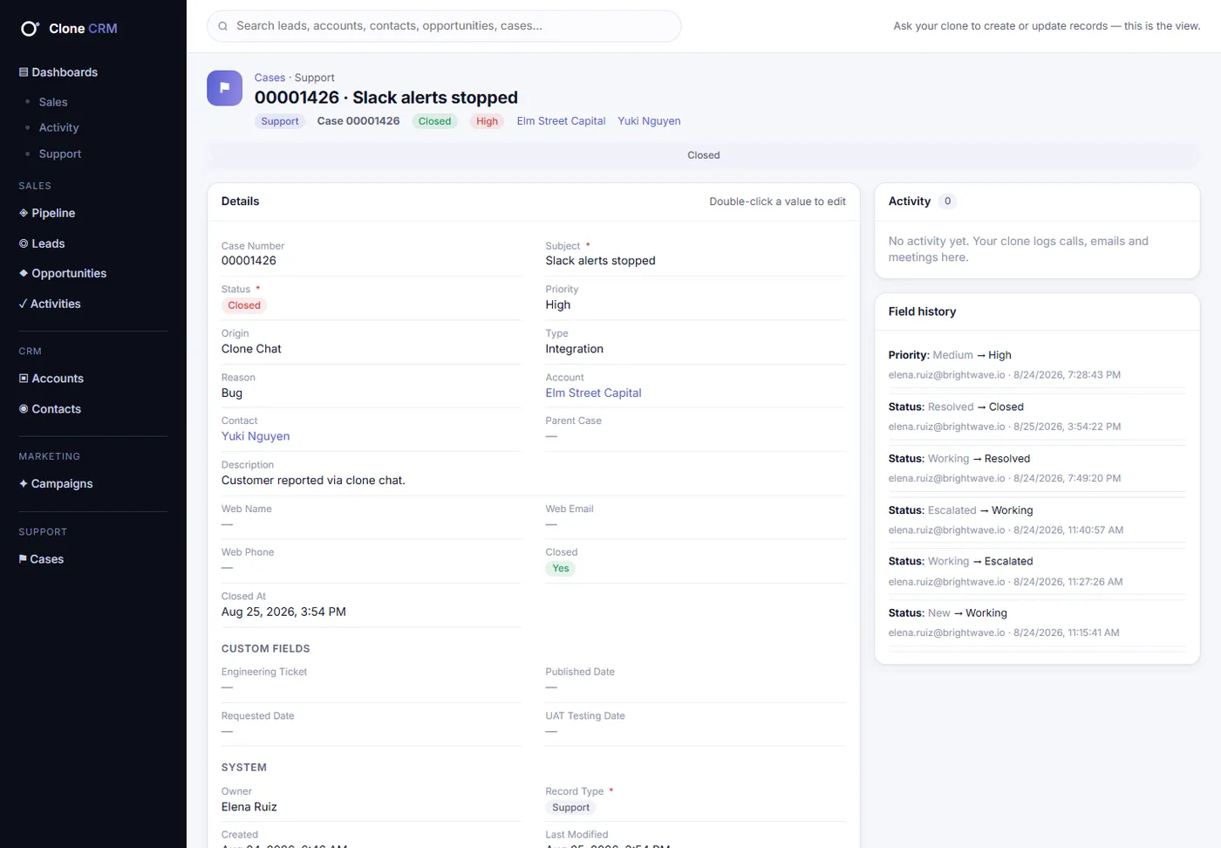Open the Activity dashboard
Screen dimensions: 1221x848
(58, 127)
